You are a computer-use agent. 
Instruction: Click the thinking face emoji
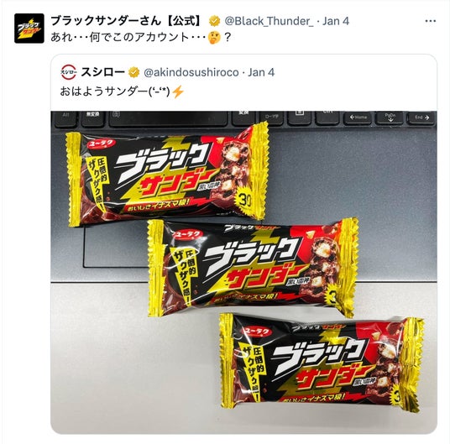pyautogui.click(x=215, y=38)
